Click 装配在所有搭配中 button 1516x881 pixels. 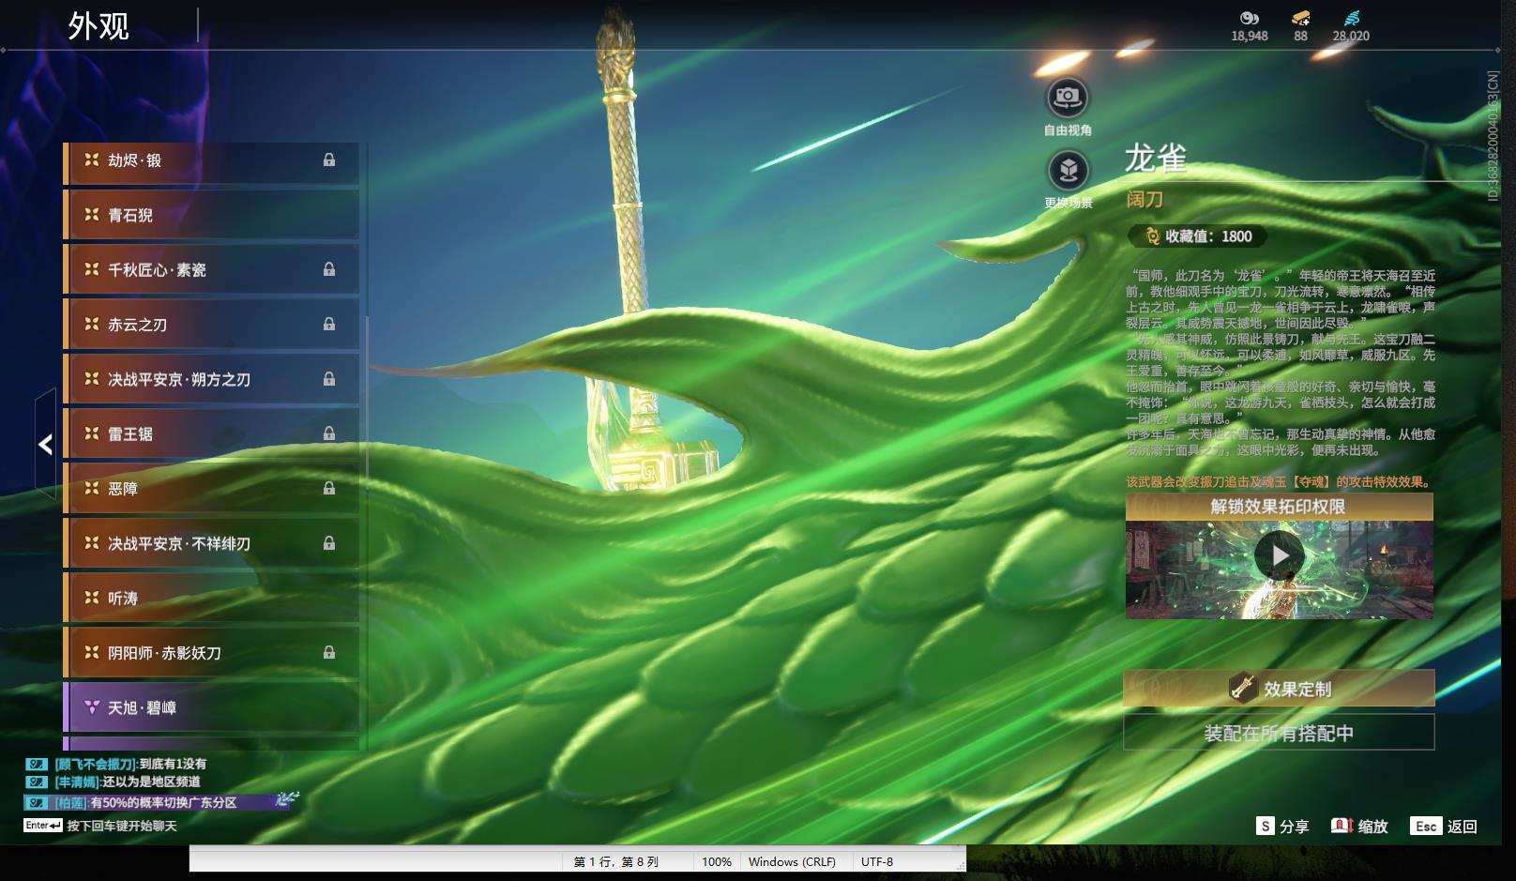click(1279, 733)
